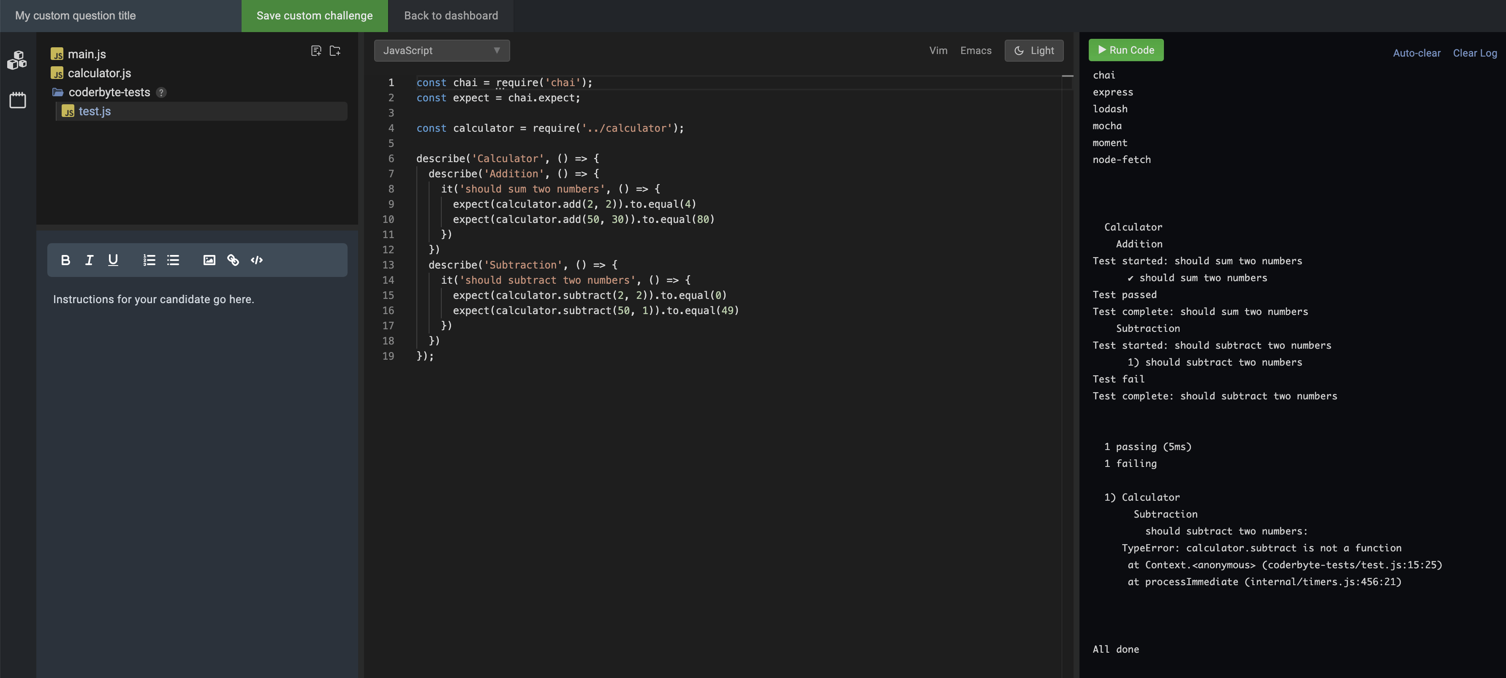
Task: Click the custom question title field
Action: tap(120, 16)
